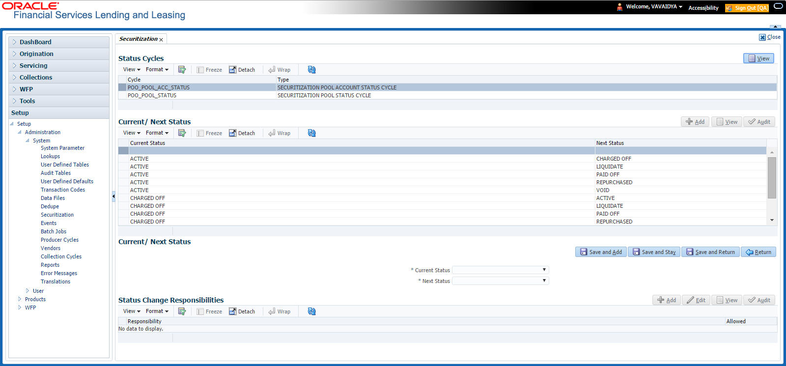Click Freeze in Status Change Responsibilities toolbar

[x=209, y=311]
